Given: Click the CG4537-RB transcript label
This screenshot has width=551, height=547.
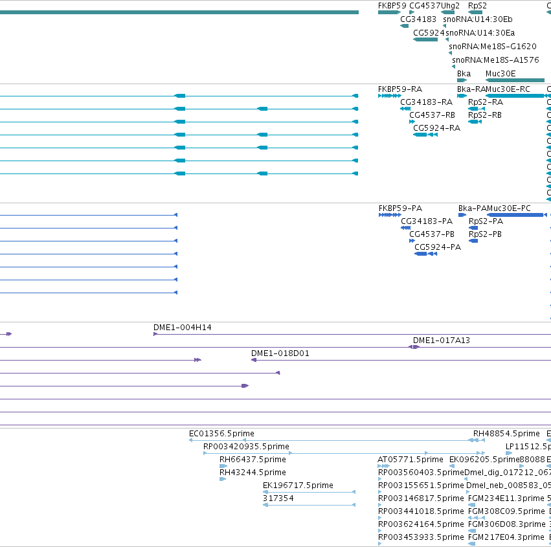Looking at the screenshot, I should pyautogui.click(x=432, y=115).
